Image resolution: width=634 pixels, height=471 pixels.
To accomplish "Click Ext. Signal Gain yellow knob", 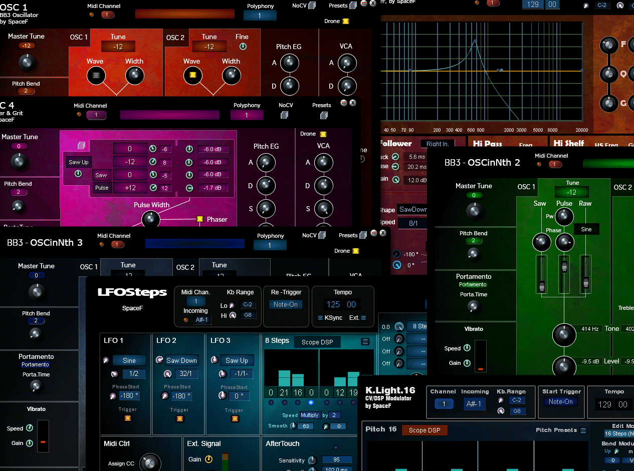I will point(208,459).
